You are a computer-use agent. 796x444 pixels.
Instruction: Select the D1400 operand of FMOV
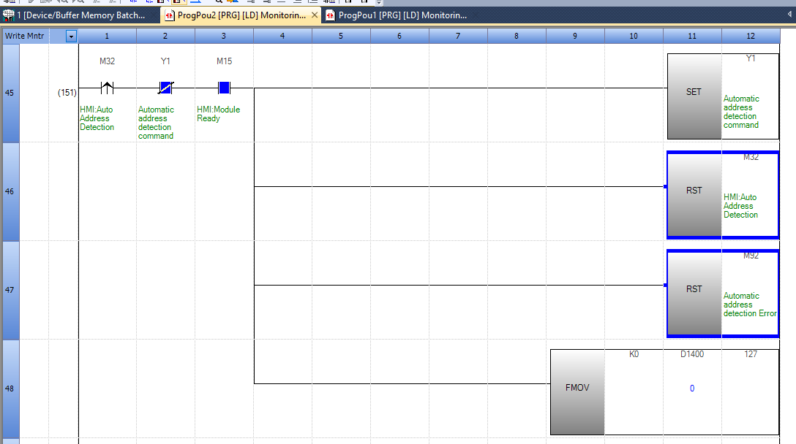point(692,354)
